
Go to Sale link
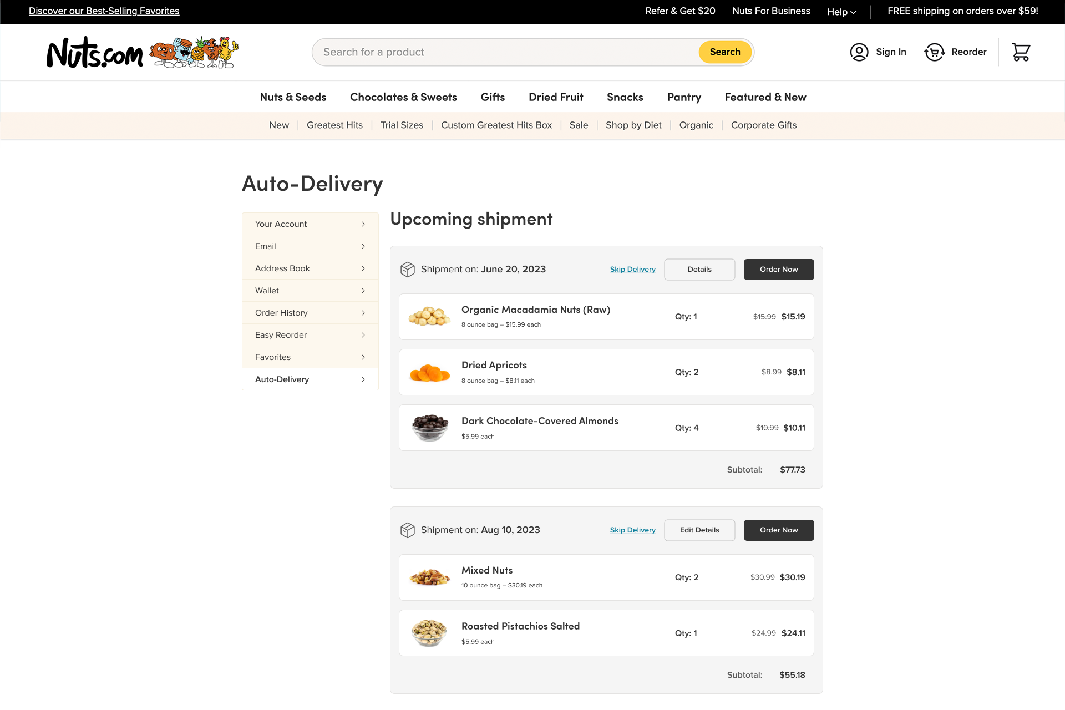pyautogui.click(x=579, y=125)
